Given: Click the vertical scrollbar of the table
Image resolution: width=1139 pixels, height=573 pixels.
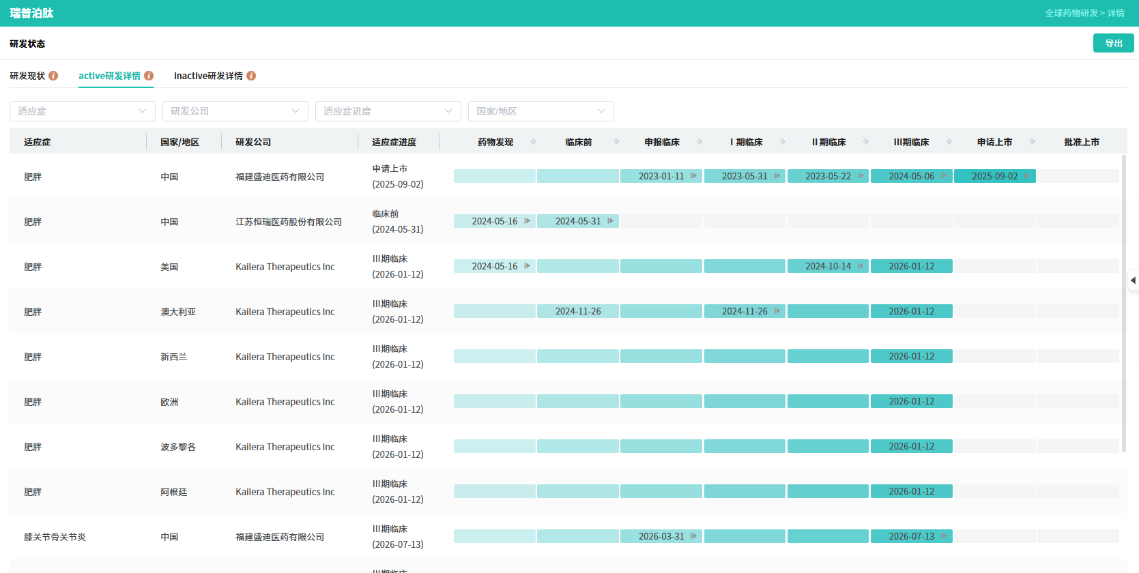Looking at the screenshot, I should tap(1124, 304).
